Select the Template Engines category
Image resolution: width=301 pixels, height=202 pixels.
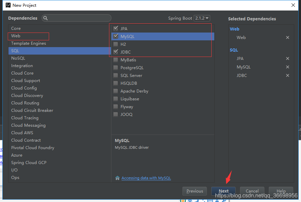coord(60,43)
